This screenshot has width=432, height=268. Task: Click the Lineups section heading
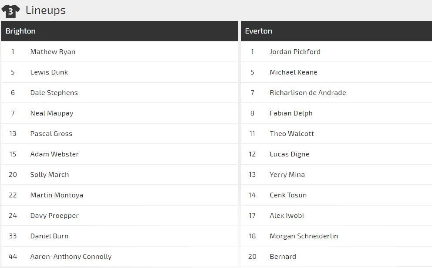(46, 10)
